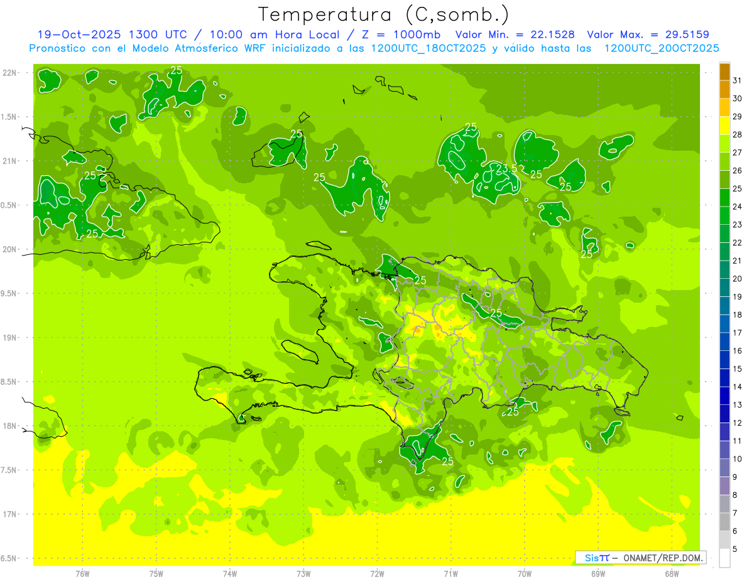Click the '72W' longitude label

click(377, 574)
